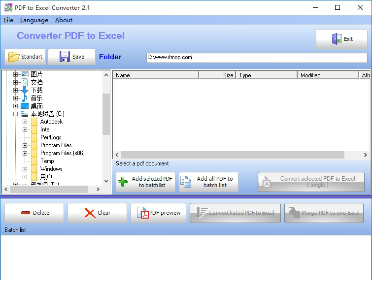
Task: Select the 桌面 desktop icon
Action: 25,106
